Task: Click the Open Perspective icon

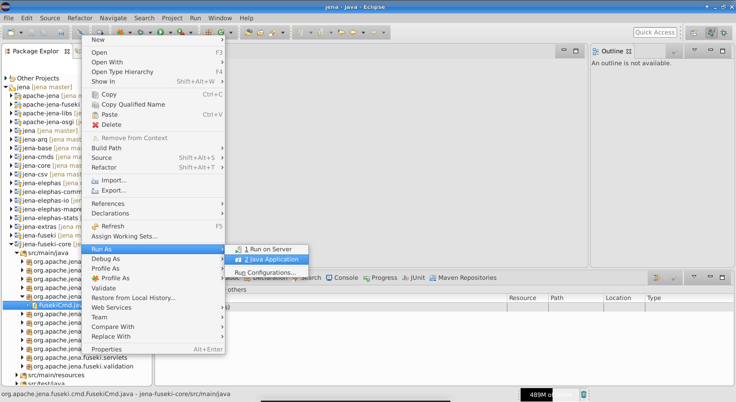Action: 694,33
